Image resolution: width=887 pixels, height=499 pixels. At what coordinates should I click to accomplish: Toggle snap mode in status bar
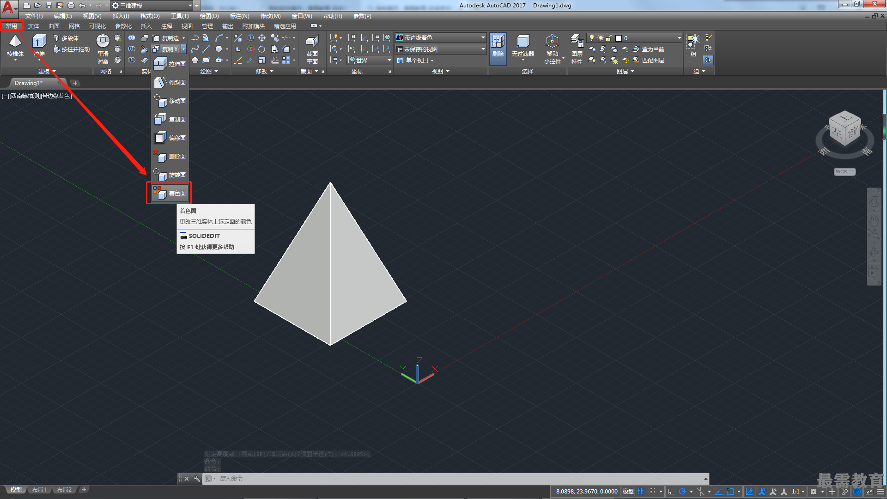651,492
